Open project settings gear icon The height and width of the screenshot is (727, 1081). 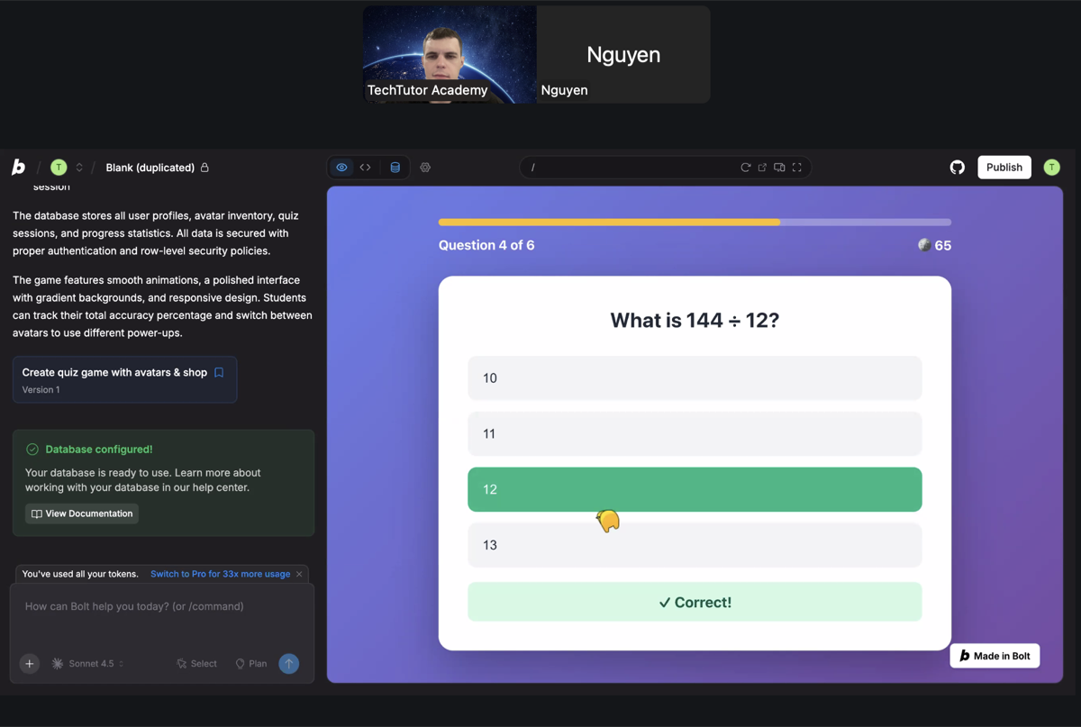tap(425, 168)
